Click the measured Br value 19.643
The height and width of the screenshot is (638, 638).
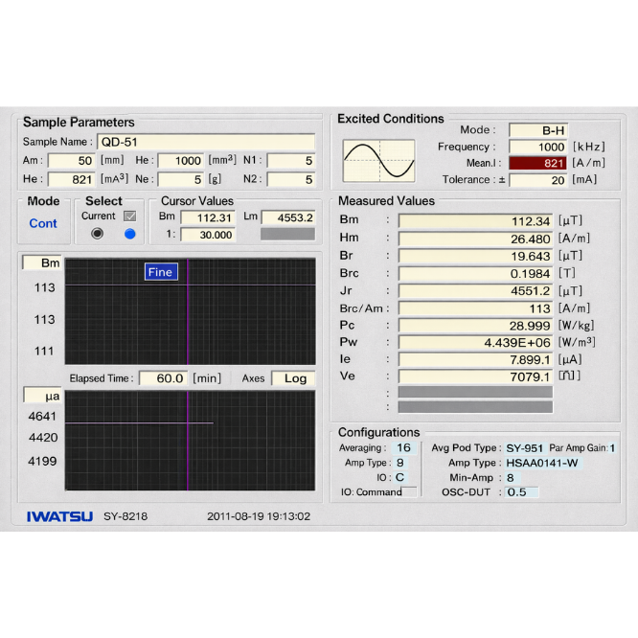(x=475, y=256)
